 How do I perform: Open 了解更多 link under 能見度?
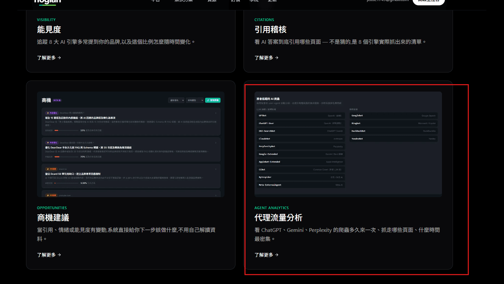click(49, 58)
